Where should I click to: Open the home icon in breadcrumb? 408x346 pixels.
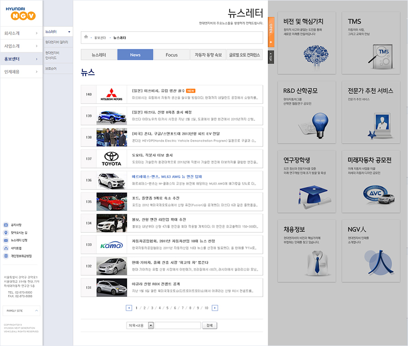[86, 37]
